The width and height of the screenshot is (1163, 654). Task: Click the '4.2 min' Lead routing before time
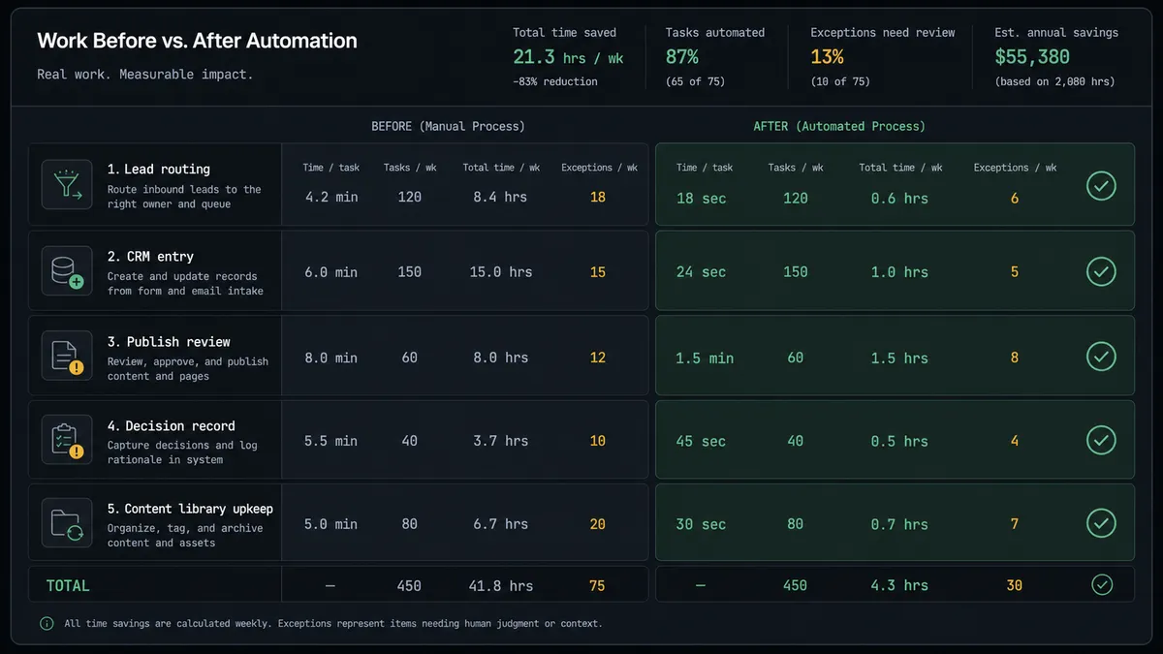(331, 197)
